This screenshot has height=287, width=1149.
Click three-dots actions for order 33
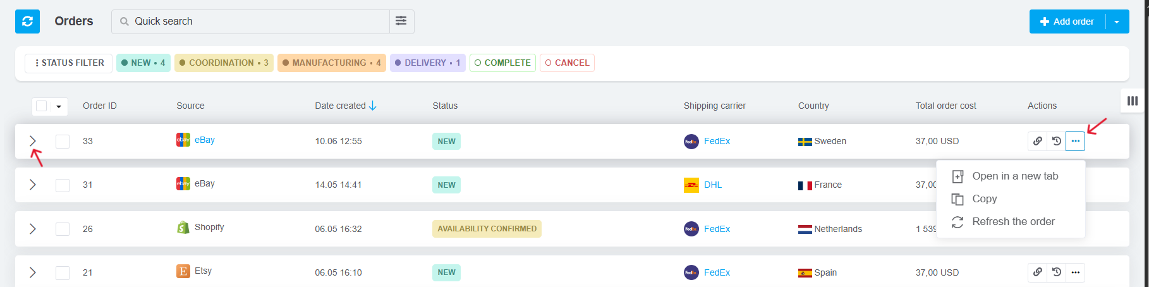(x=1075, y=141)
